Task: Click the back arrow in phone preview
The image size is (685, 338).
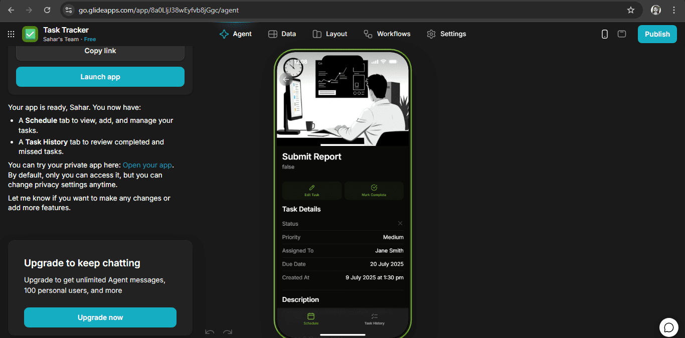Action: pyautogui.click(x=286, y=79)
